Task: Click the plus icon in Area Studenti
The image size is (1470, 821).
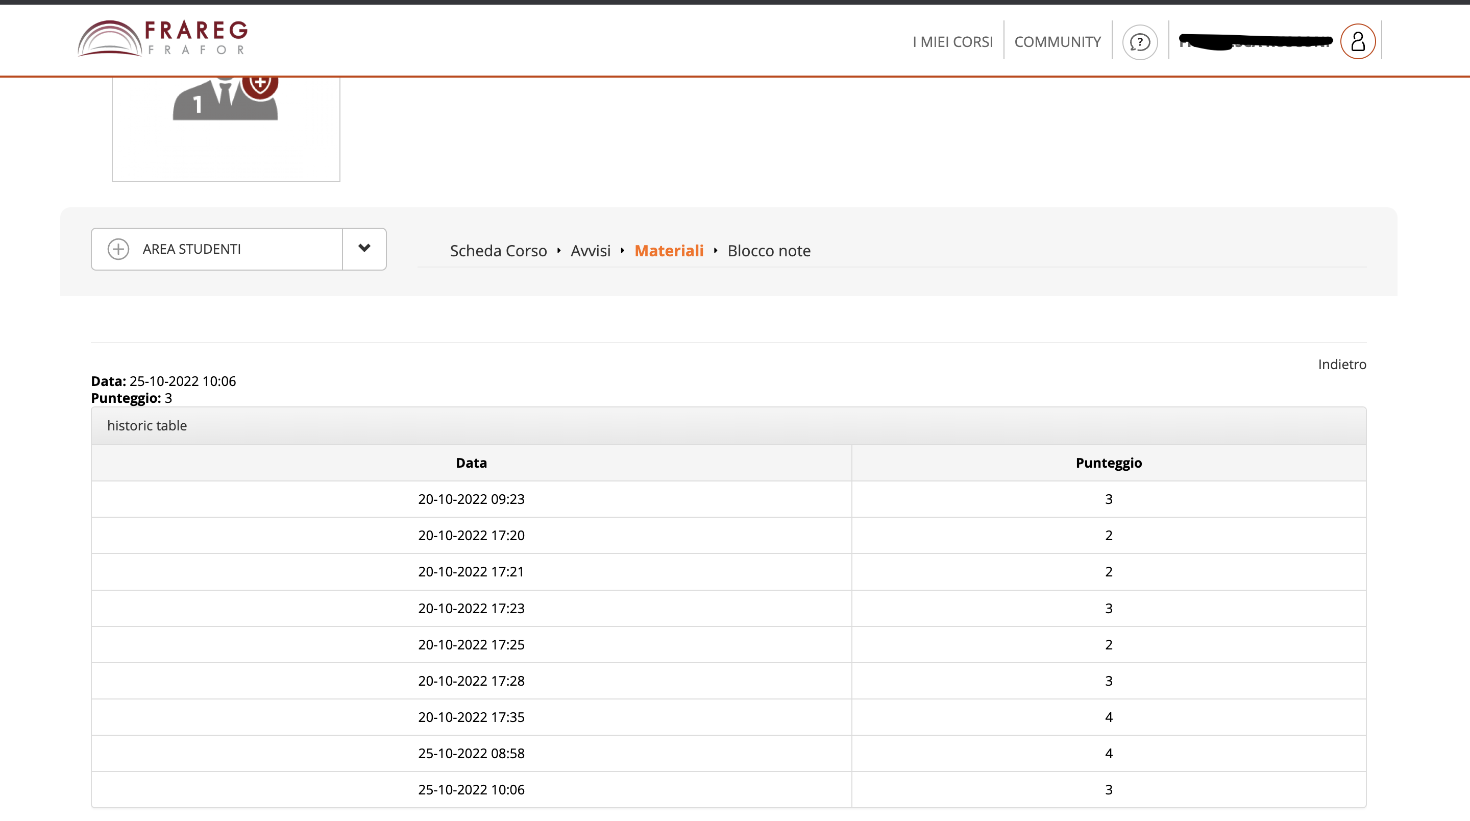Action: [x=118, y=249]
